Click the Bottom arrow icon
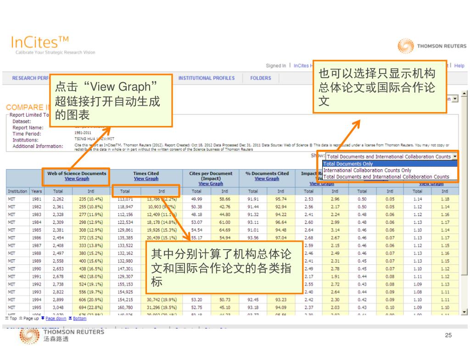Image resolution: width=470 pixels, height=353 pixels. [70, 318]
